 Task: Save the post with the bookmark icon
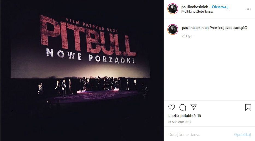(248, 107)
